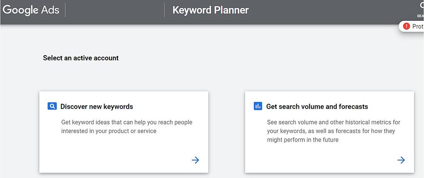Open the 'Prot' notification pill text
The height and width of the screenshot is (178, 424).
click(x=417, y=26)
